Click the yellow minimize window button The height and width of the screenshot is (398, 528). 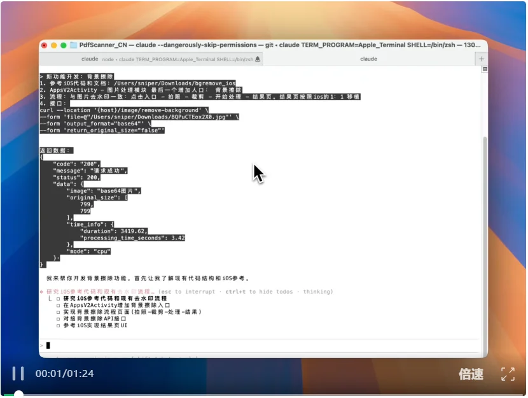click(x=54, y=45)
